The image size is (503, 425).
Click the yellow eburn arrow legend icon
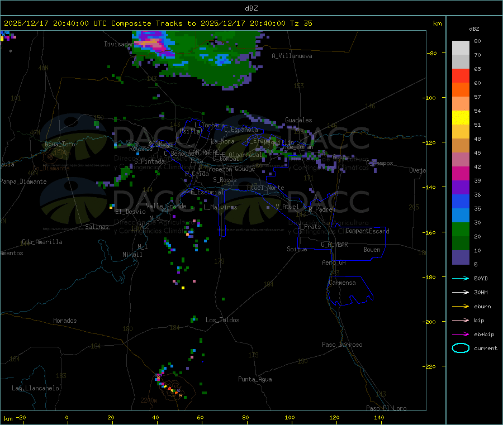pos(461,306)
